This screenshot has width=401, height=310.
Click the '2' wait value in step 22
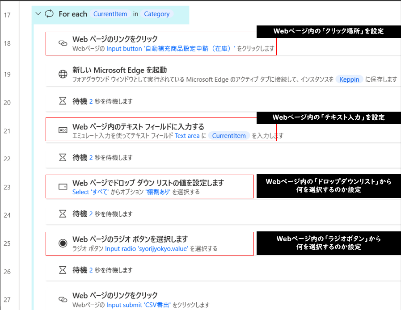(x=91, y=158)
